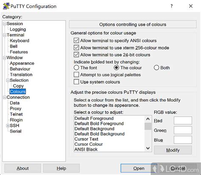Click the Help button
201x175 pixels.
click(61, 168)
